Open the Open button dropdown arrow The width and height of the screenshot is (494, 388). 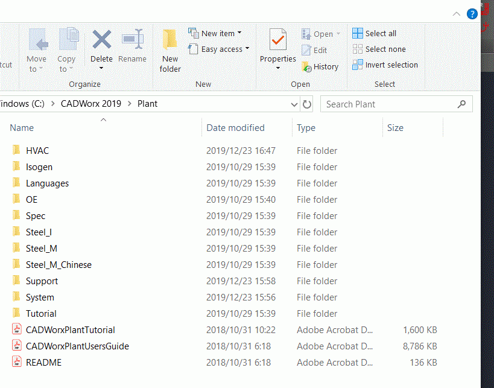(x=338, y=33)
